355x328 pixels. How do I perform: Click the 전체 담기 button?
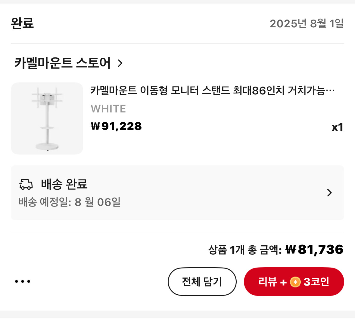point(202,282)
